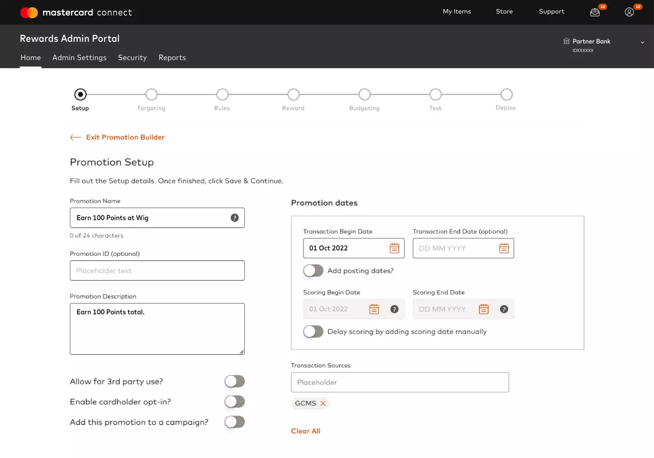Viewport: 654px width, 458px height.
Task: Clear all transaction sources
Action: pyautogui.click(x=306, y=431)
